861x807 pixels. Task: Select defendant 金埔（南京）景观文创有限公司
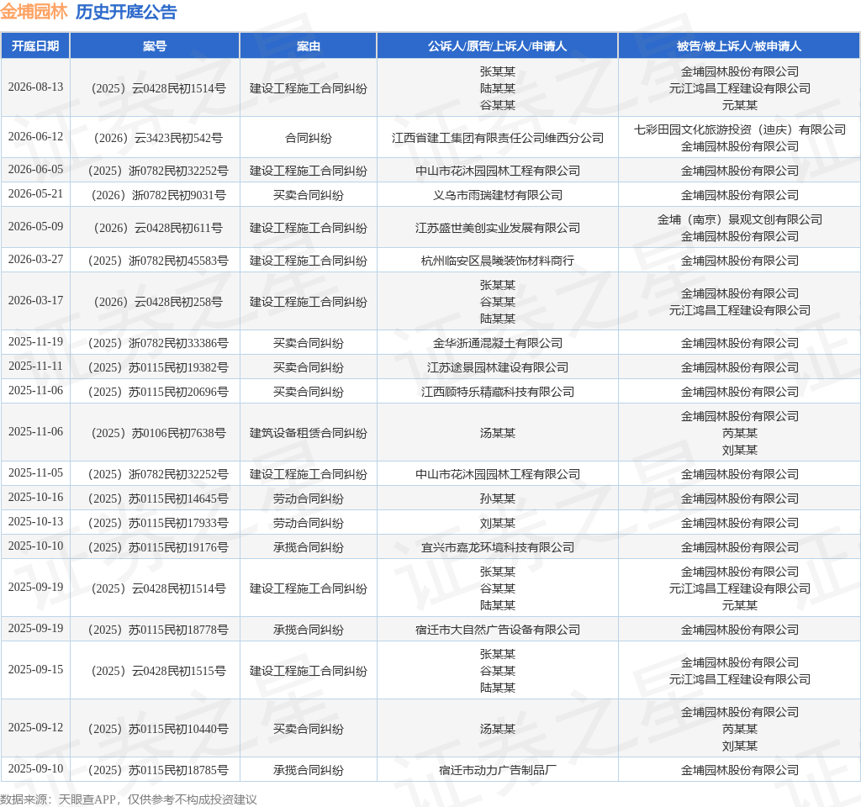(740, 219)
